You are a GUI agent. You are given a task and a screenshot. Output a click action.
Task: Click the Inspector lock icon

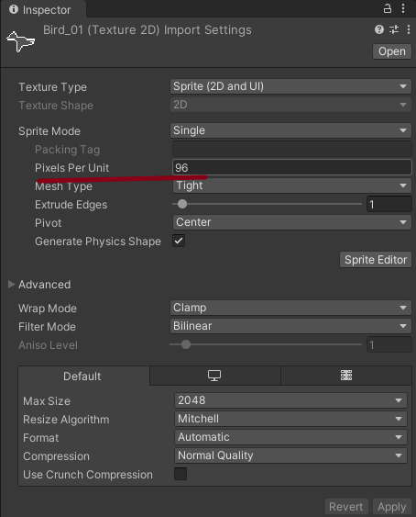388,8
